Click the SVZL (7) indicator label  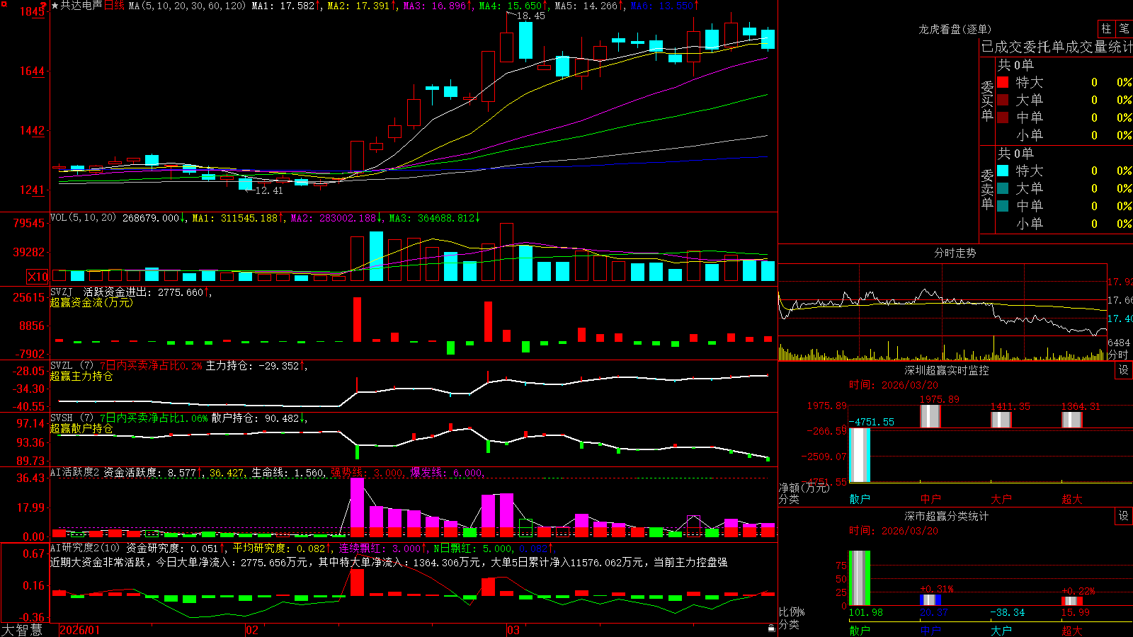pos(72,365)
